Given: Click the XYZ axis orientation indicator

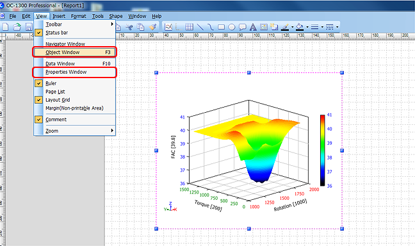Looking at the screenshot, I should [x=170, y=206].
